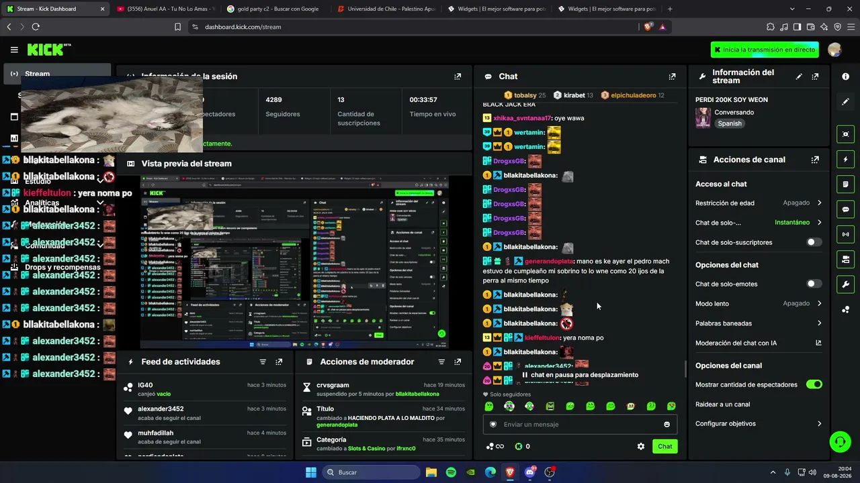Pop out the Acciones de moderador panel
The image size is (860, 483).
(x=458, y=362)
